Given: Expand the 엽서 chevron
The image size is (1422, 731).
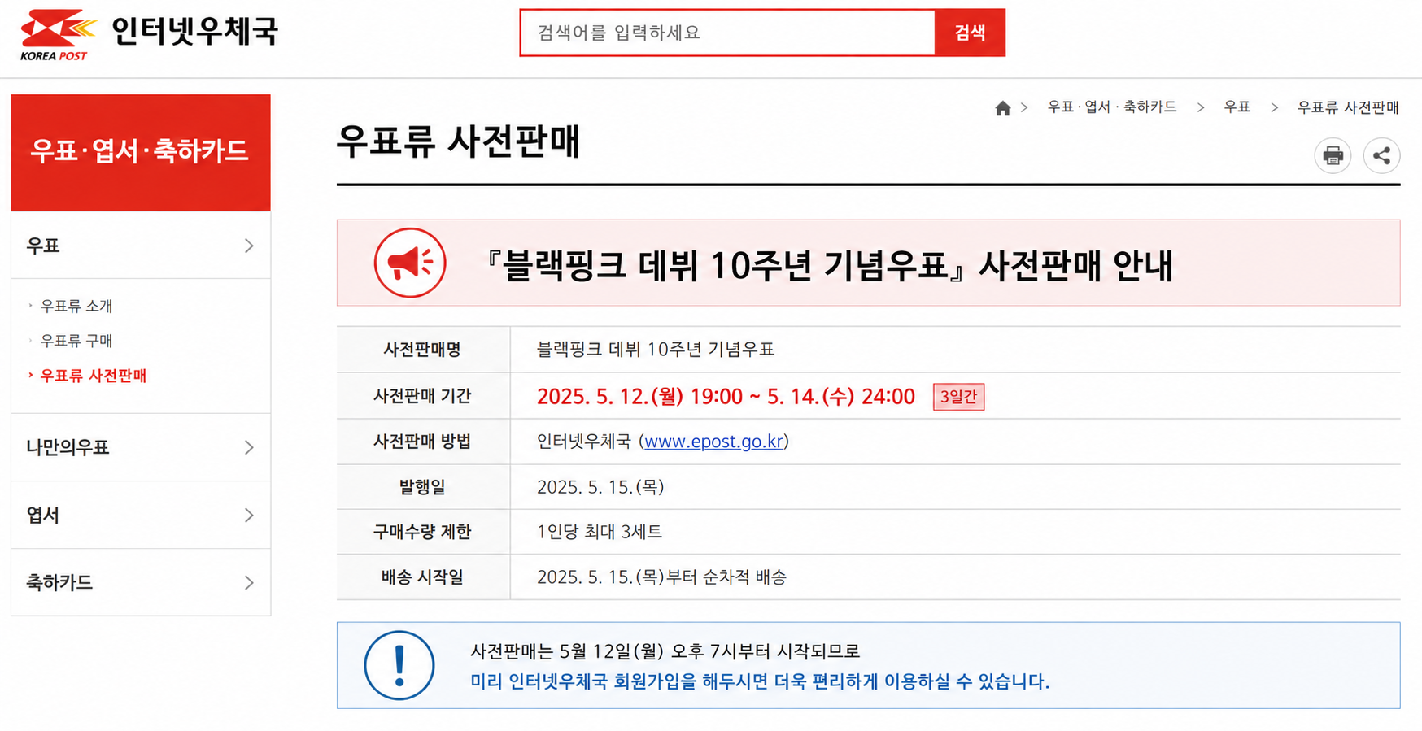Looking at the screenshot, I should [x=249, y=515].
